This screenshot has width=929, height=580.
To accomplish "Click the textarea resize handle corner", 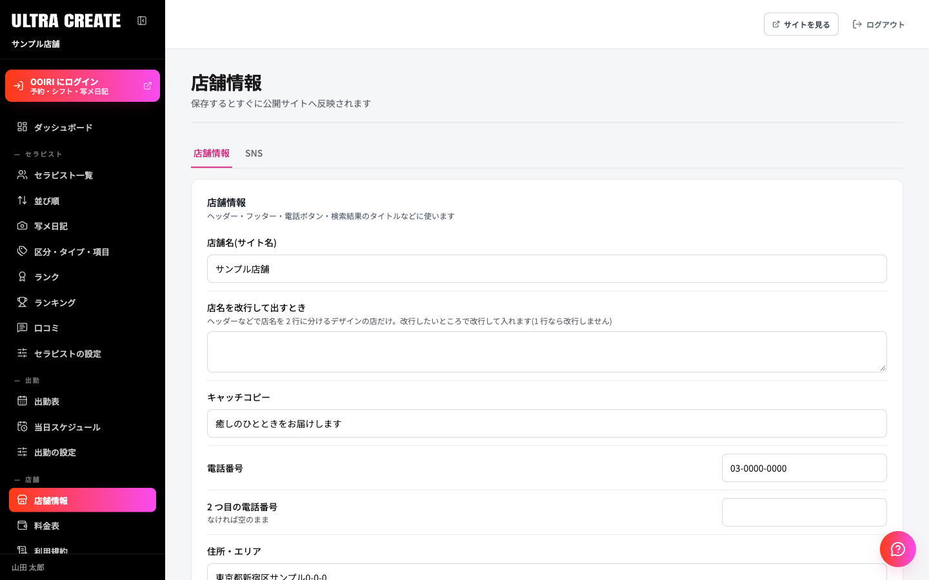I will click(883, 368).
